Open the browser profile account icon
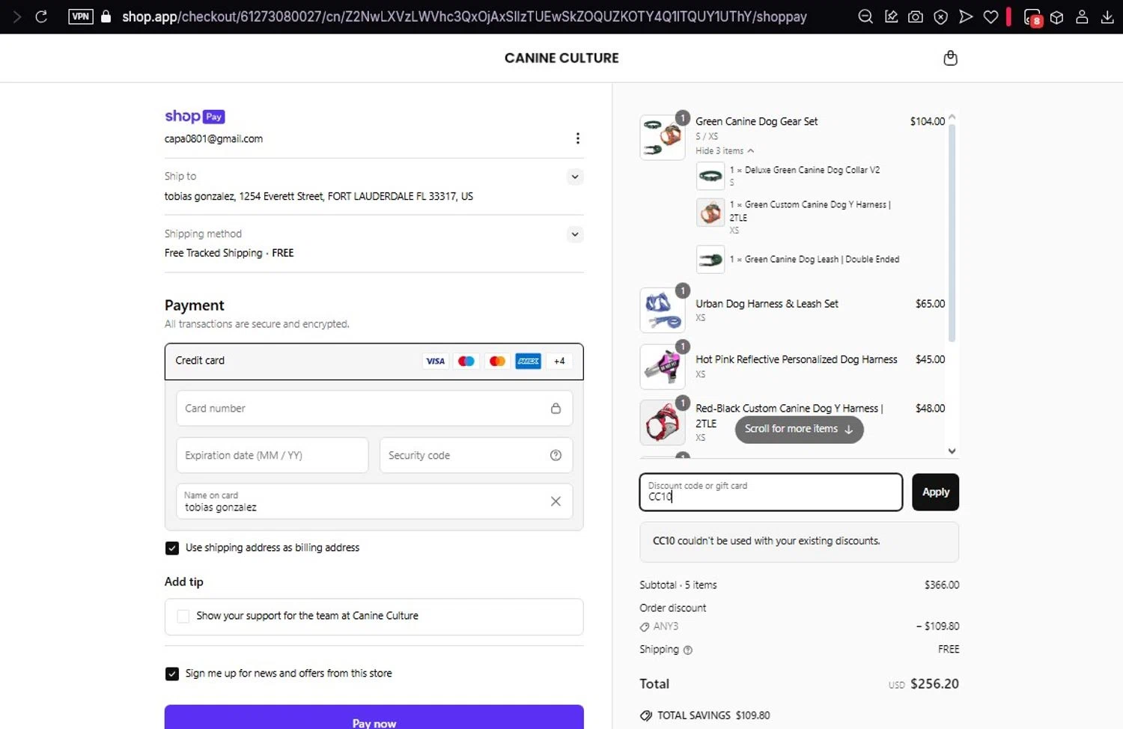 [x=1082, y=16]
